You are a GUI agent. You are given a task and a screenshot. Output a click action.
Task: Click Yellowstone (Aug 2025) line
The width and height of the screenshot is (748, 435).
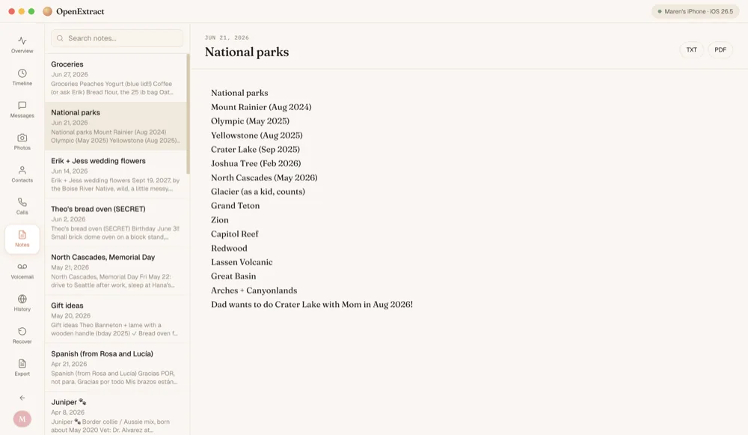[257, 135]
